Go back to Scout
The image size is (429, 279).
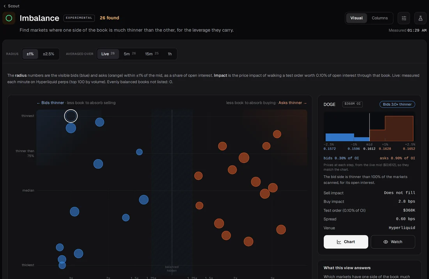point(11,6)
